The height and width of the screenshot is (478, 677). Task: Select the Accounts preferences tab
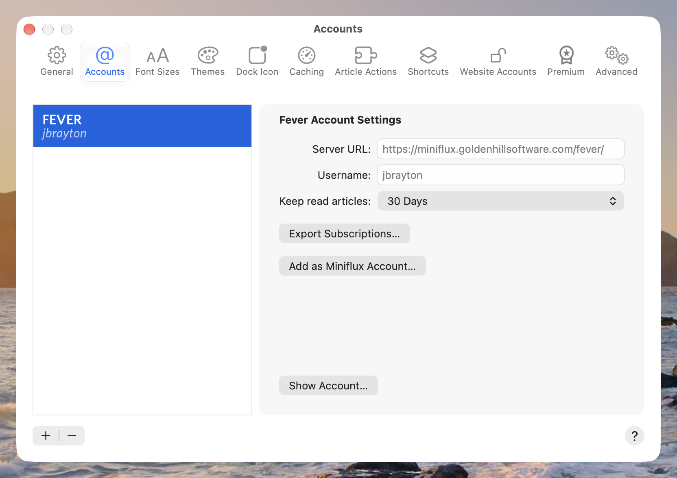coord(105,62)
